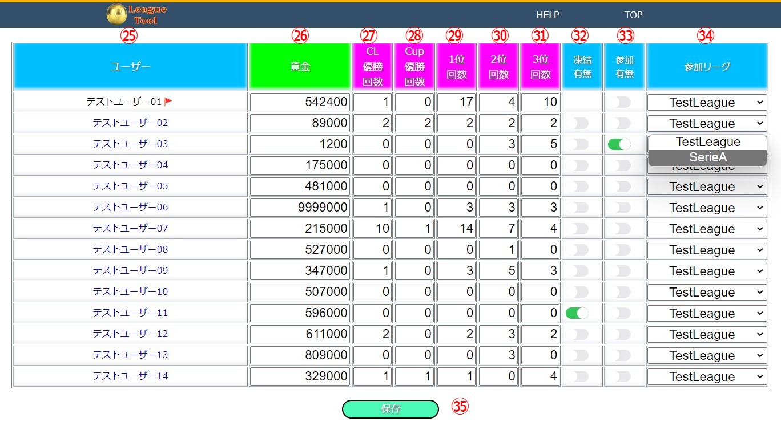Open the HELP menu item
Screen dimensions: 781x442
[547, 15]
